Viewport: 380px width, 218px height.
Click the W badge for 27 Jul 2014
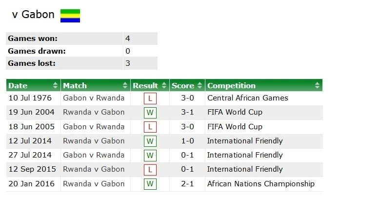coord(150,156)
